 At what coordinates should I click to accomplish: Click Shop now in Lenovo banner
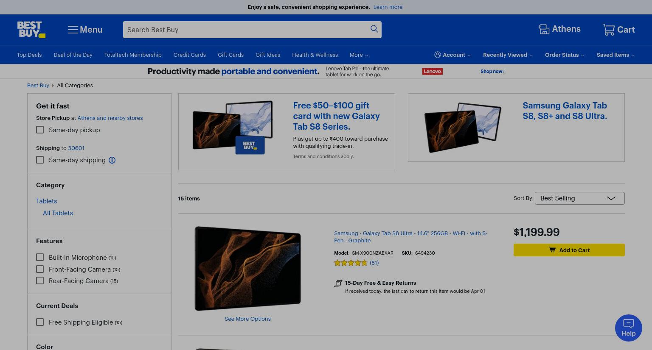[x=492, y=71]
